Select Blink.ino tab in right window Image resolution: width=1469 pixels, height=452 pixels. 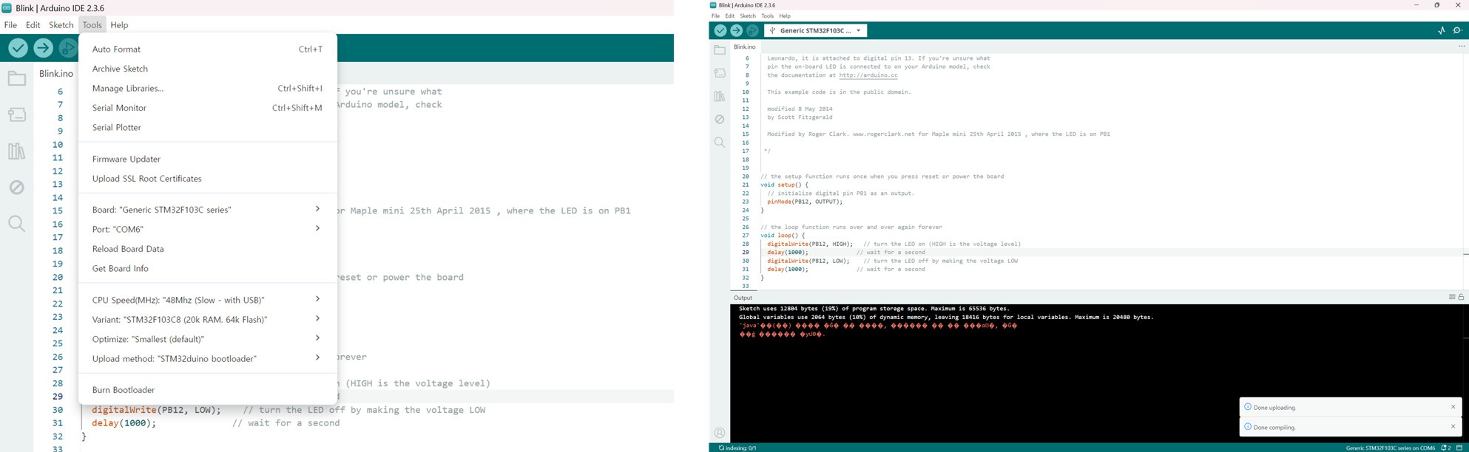pyautogui.click(x=744, y=47)
